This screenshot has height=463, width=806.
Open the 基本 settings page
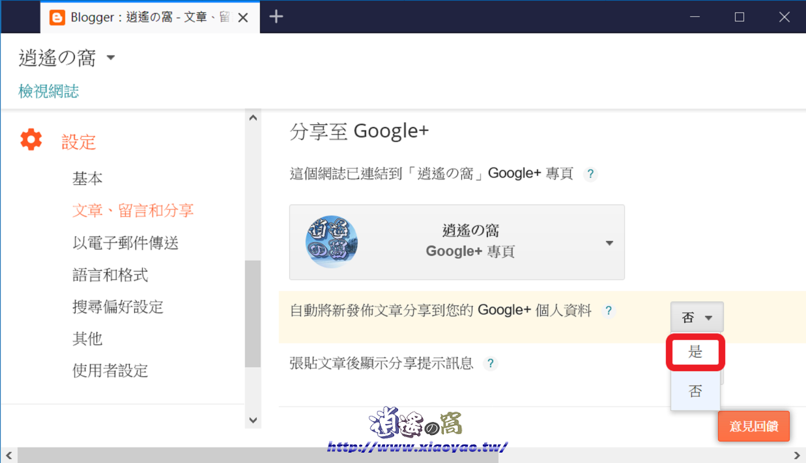(x=87, y=178)
